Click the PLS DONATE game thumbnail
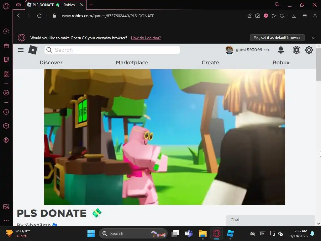321x241 pixels. click(164, 137)
